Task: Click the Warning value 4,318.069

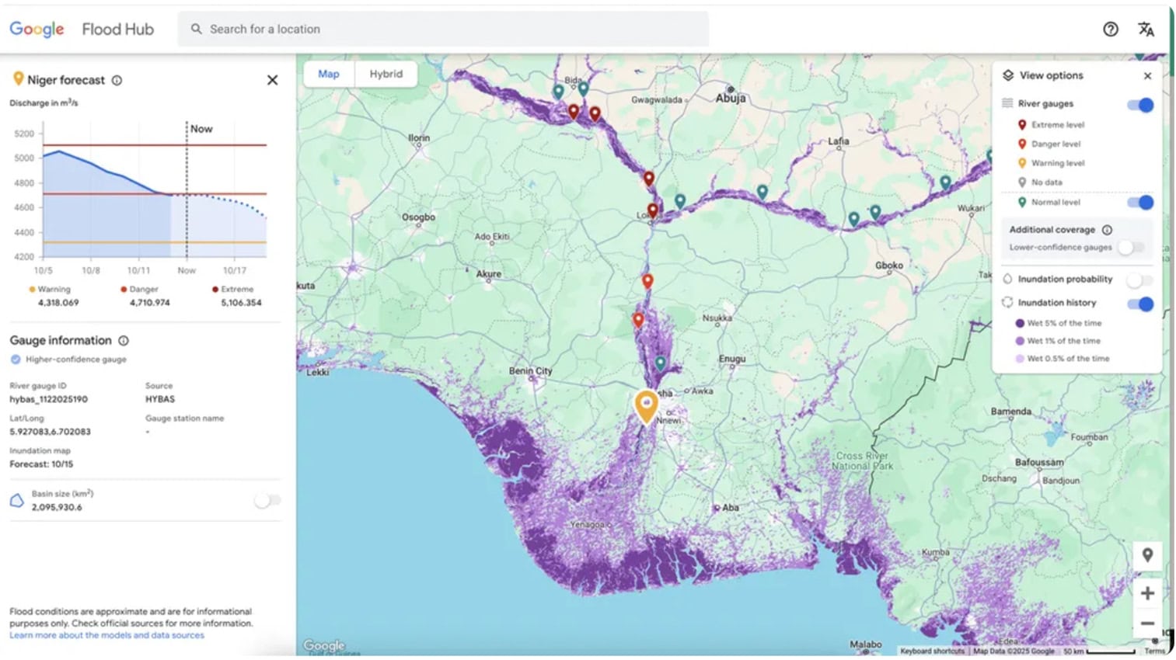Action: [x=58, y=303]
